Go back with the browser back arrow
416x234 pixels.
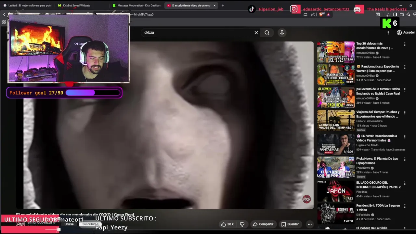4,14
